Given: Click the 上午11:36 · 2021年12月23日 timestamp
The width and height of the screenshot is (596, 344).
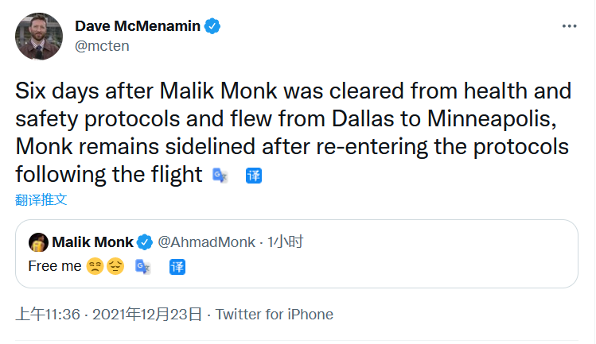Looking at the screenshot, I should (109, 314).
